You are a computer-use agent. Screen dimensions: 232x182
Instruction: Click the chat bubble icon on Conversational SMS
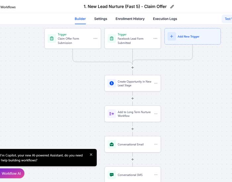pyautogui.click(x=112, y=175)
